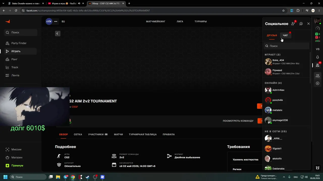
Task: Open friend skymage1236
Action: click(x=286, y=120)
